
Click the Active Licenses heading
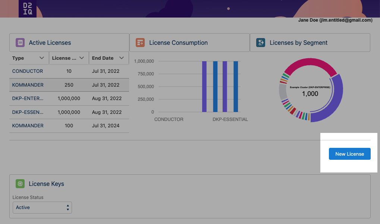point(50,43)
